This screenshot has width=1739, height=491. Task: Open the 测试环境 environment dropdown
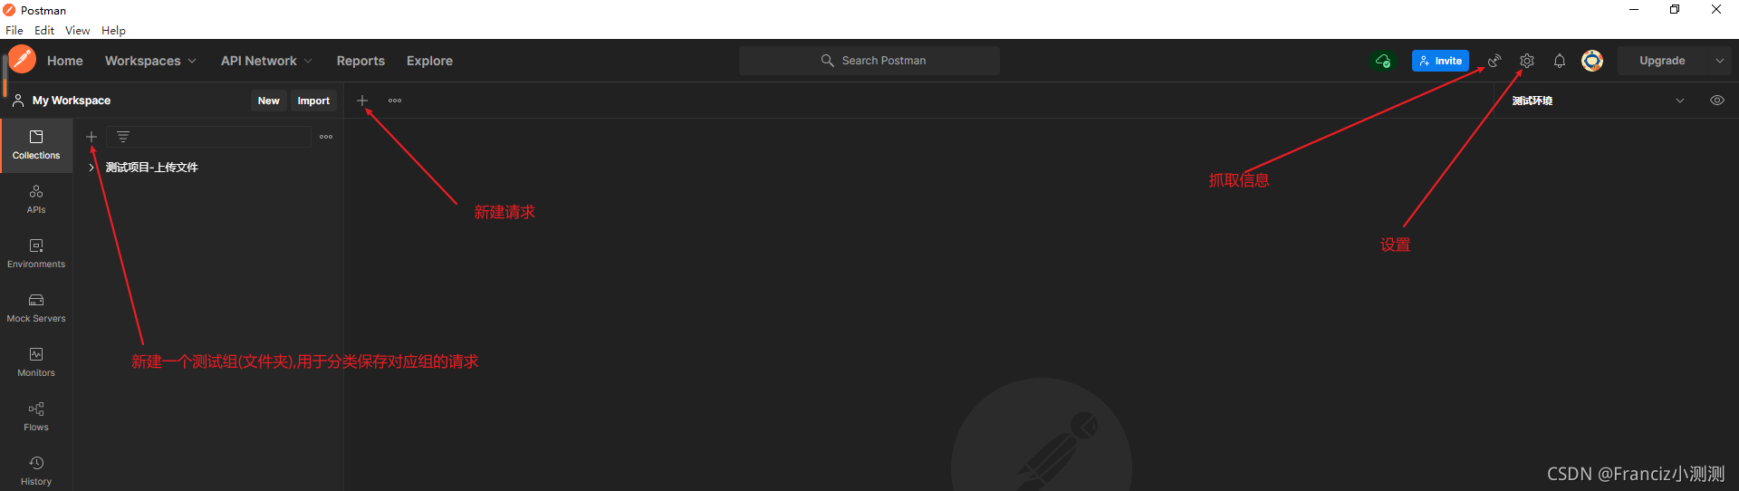point(1598,101)
